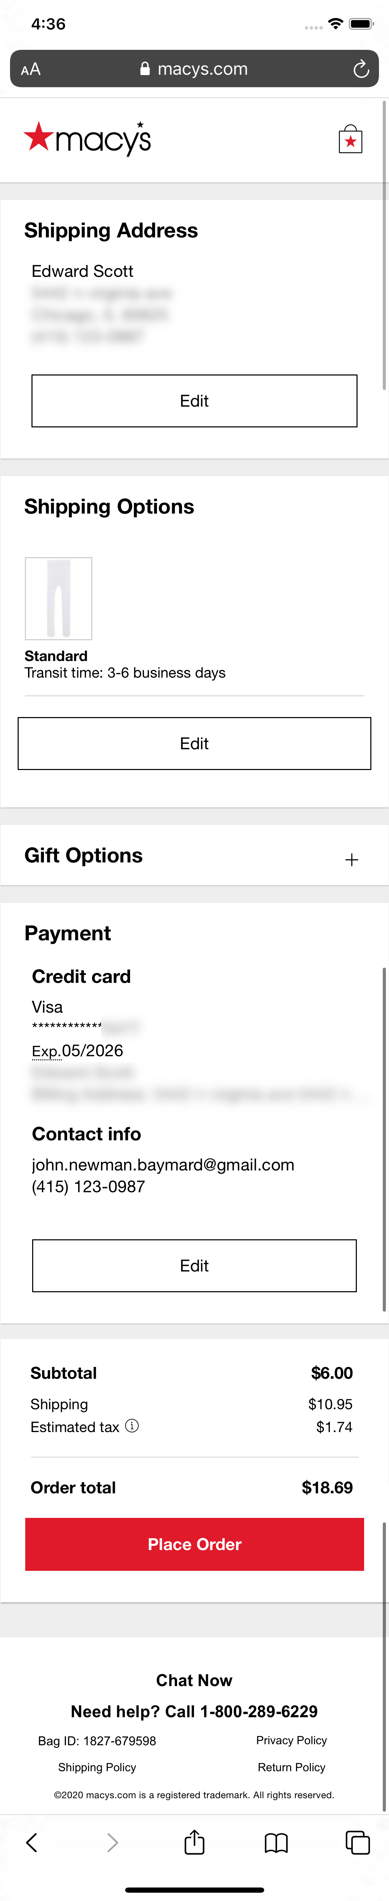This screenshot has height=1901, width=389.
Task: Tap the back navigation arrow
Action: 33,1842
